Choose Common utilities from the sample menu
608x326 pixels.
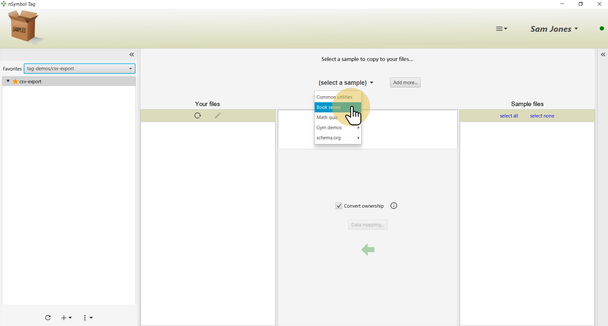tap(338, 97)
